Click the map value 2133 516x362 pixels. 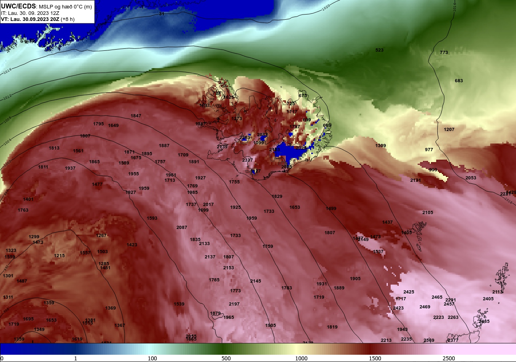[204, 243]
